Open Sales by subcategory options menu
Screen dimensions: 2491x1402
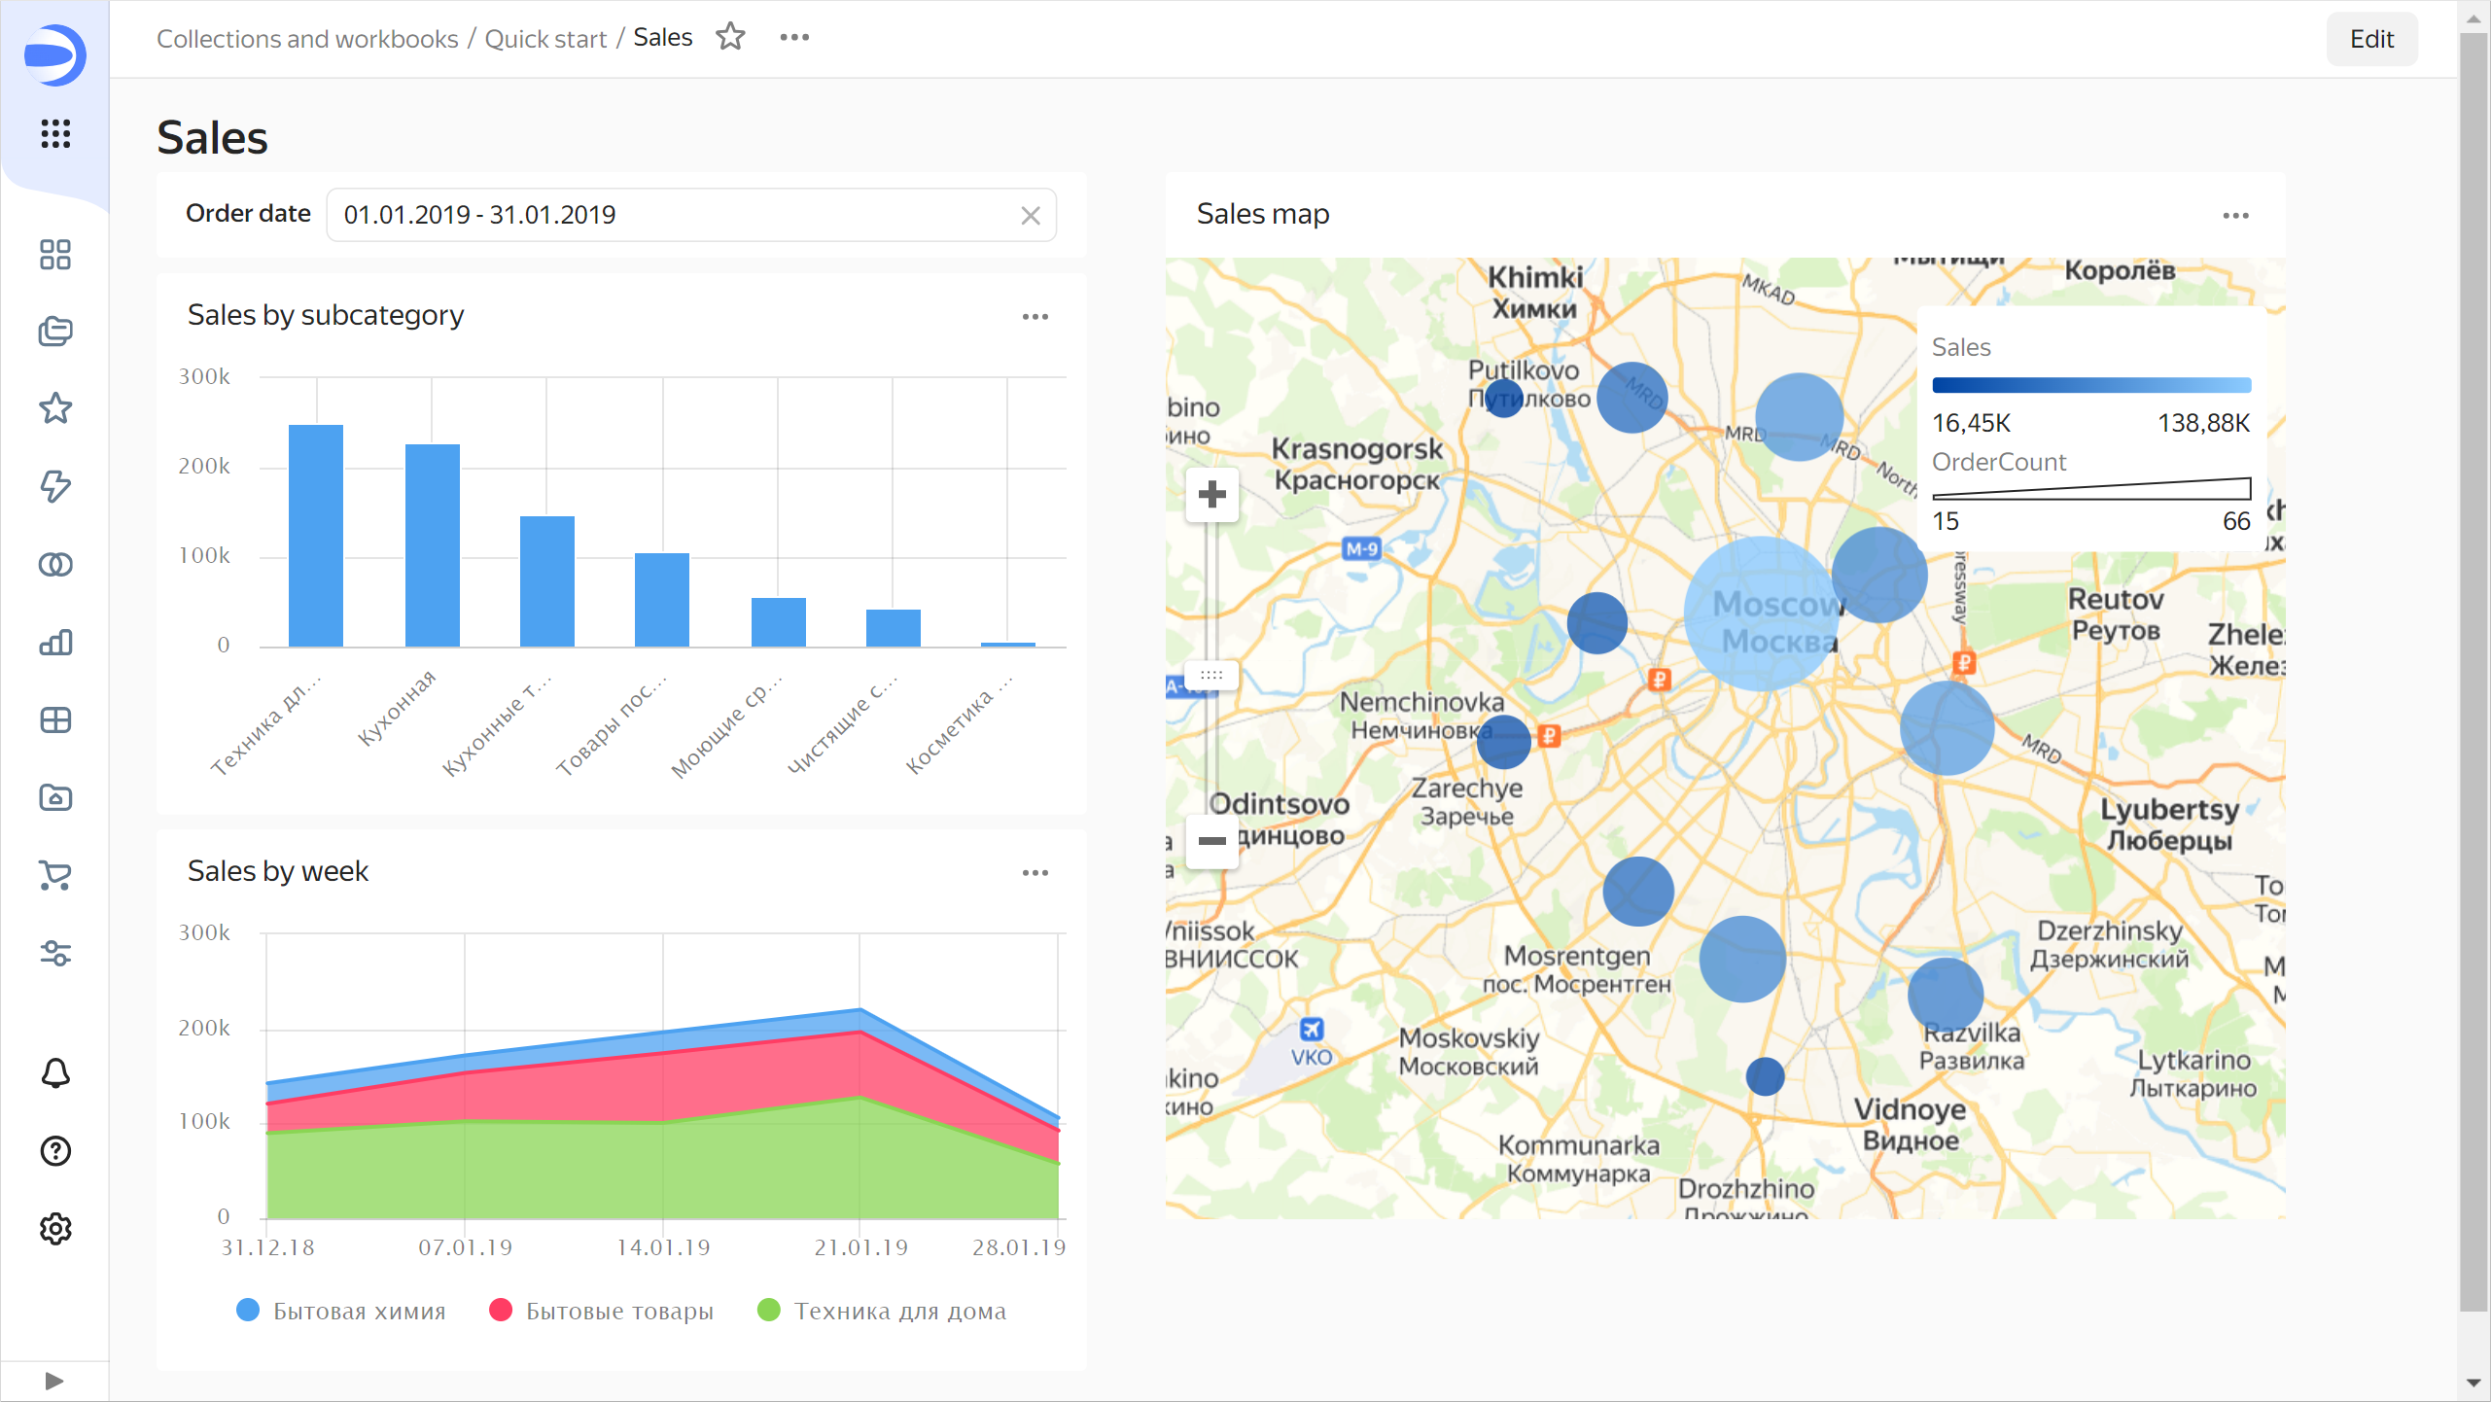tap(1035, 317)
